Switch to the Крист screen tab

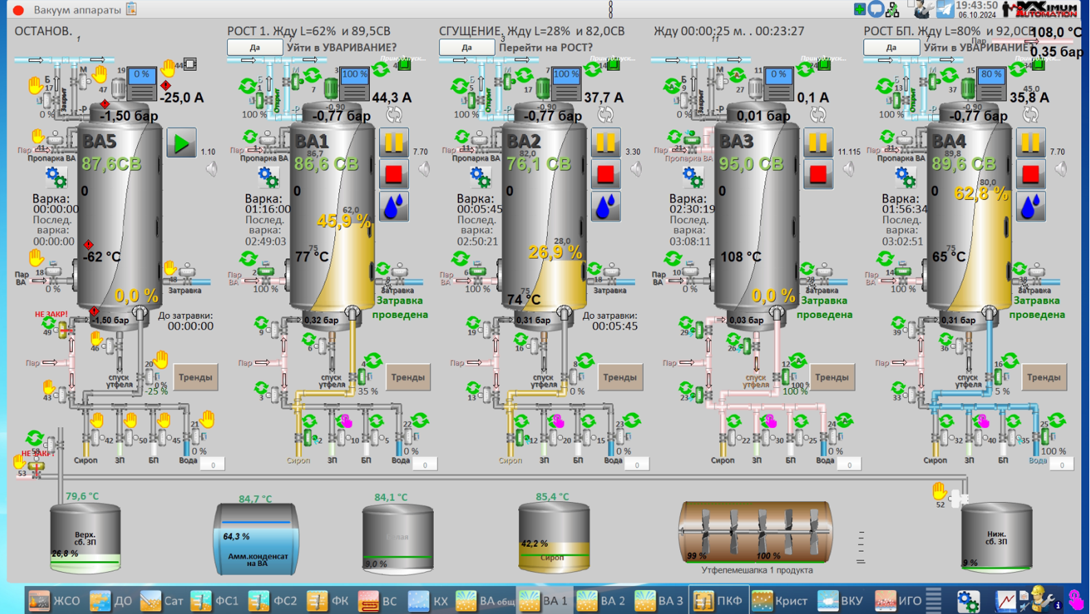click(780, 601)
